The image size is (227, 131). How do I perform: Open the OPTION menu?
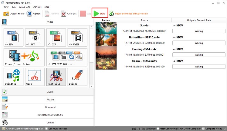[37, 7]
